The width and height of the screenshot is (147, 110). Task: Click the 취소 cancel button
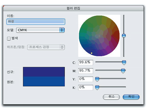click(x=111, y=97)
